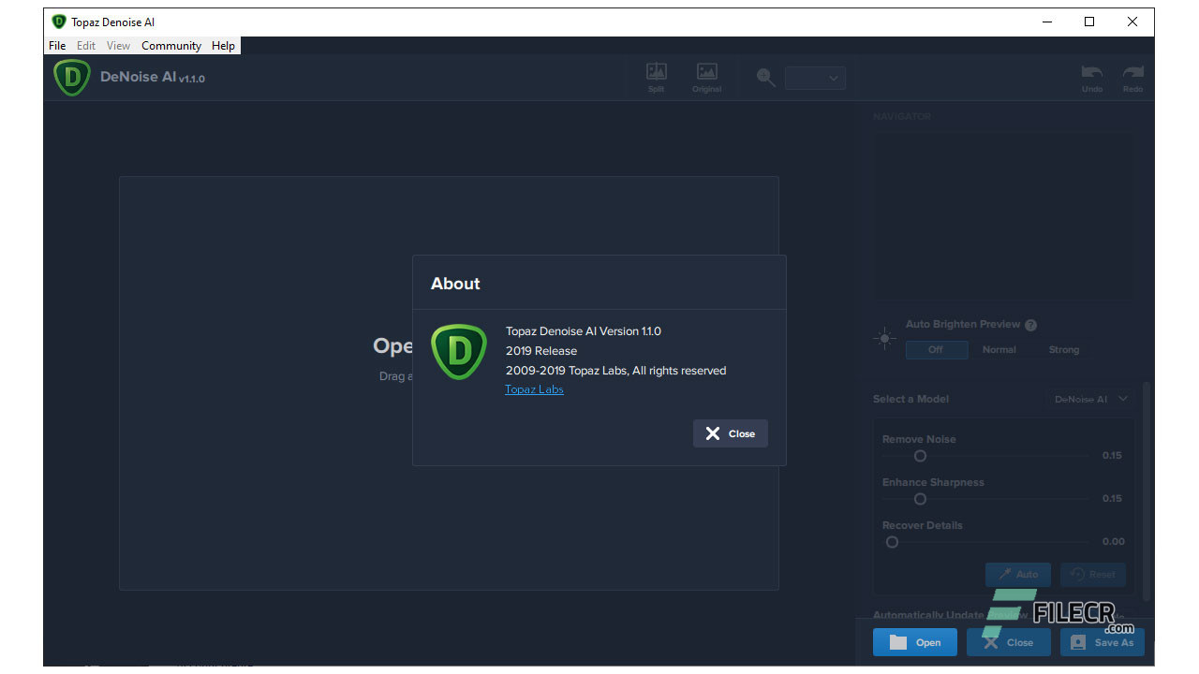Viewport: 1199px width, 674px height.
Task: Click the Remove Noise slider handle
Action: coord(920,456)
